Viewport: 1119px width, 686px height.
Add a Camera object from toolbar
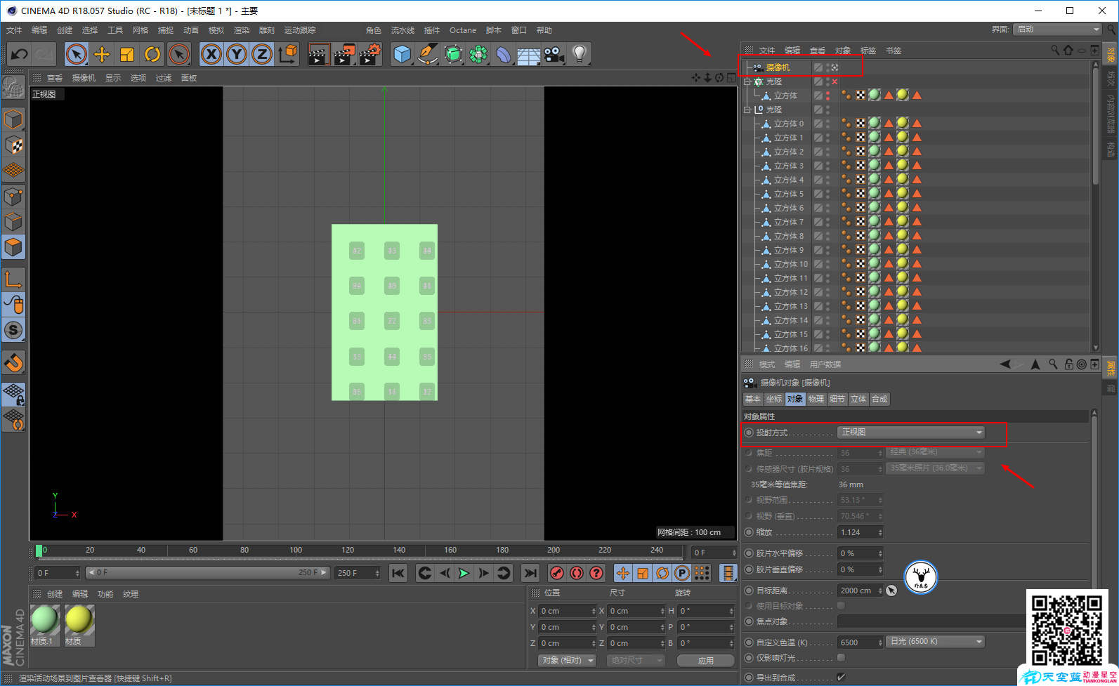click(554, 54)
